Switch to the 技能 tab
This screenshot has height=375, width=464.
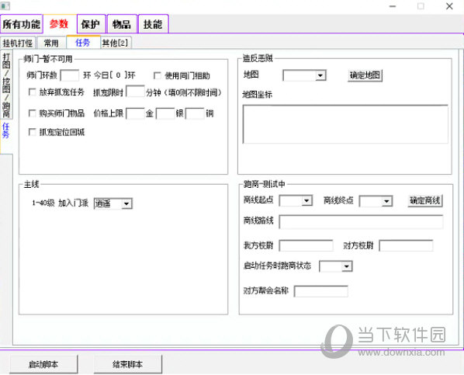[x=153, y=24]
